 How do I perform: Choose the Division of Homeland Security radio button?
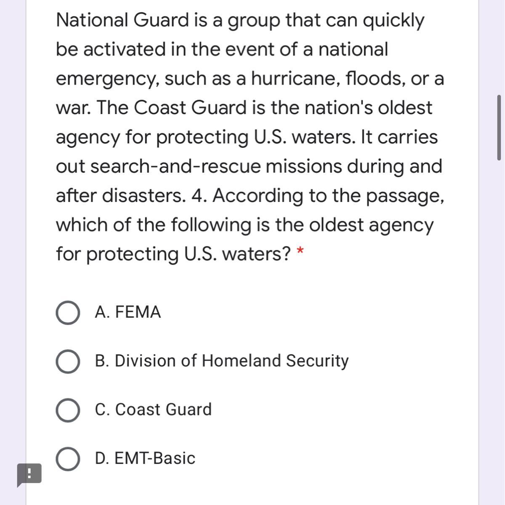pos(68,361)
